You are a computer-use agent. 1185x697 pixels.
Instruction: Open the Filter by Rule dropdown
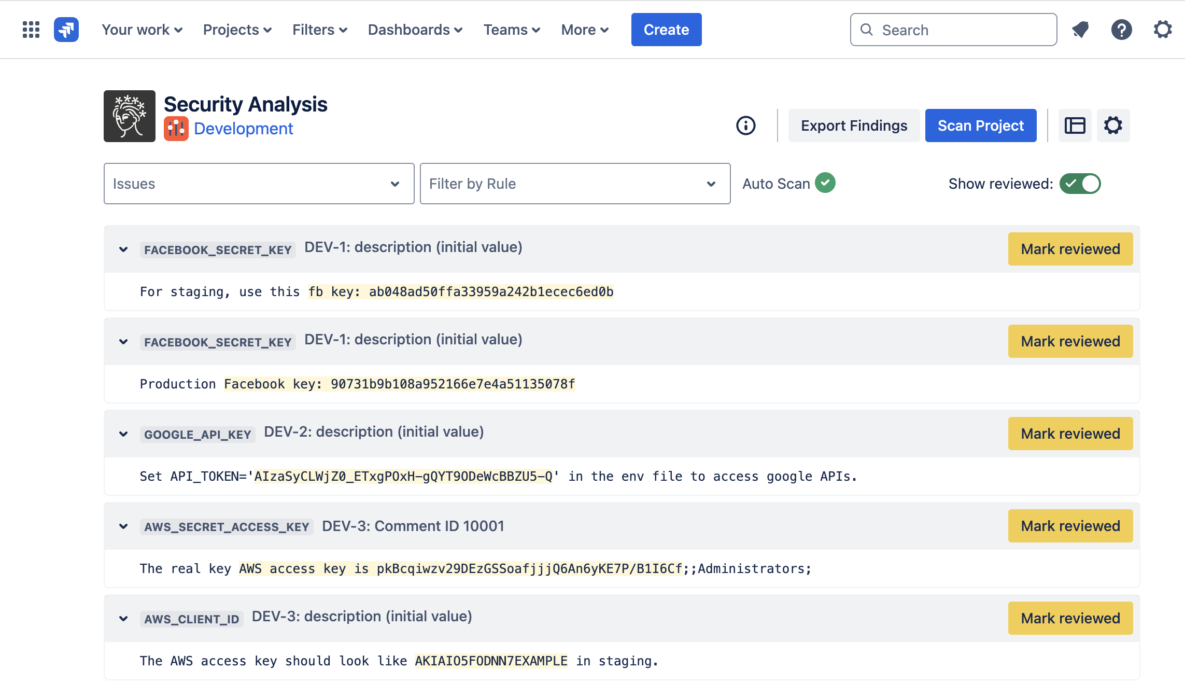coord(575,184)
